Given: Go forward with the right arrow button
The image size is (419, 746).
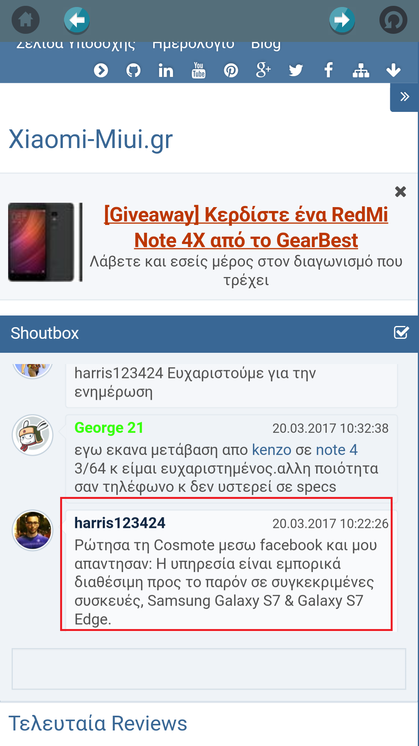Looking at the screenshot, I should tap(342, 20).
